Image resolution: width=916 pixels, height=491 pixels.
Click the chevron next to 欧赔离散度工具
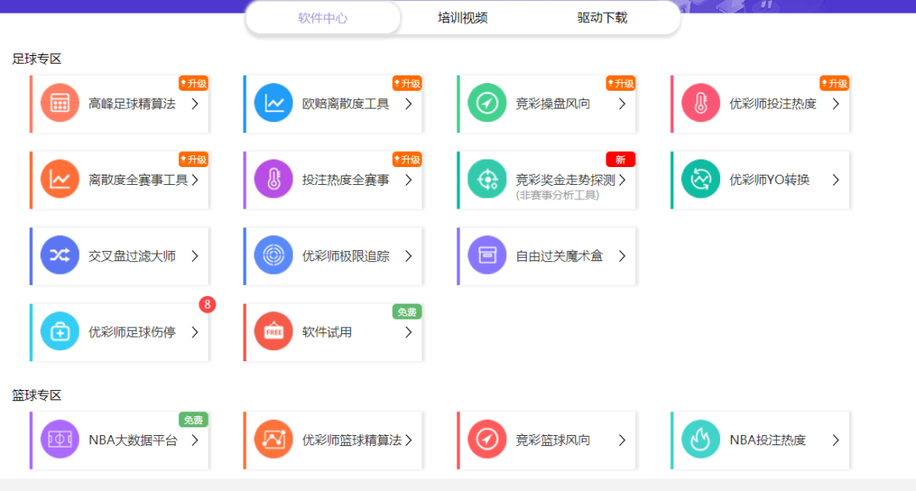[x=409, y=104]
